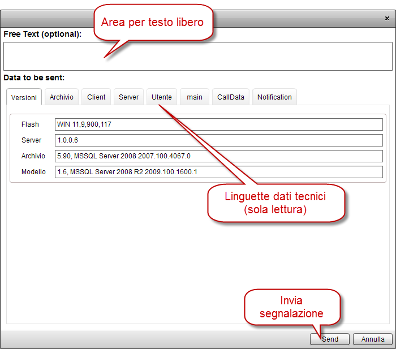This screenshot has width=396, height=349.
Task: Open the main tab
Action: (195, 97)
